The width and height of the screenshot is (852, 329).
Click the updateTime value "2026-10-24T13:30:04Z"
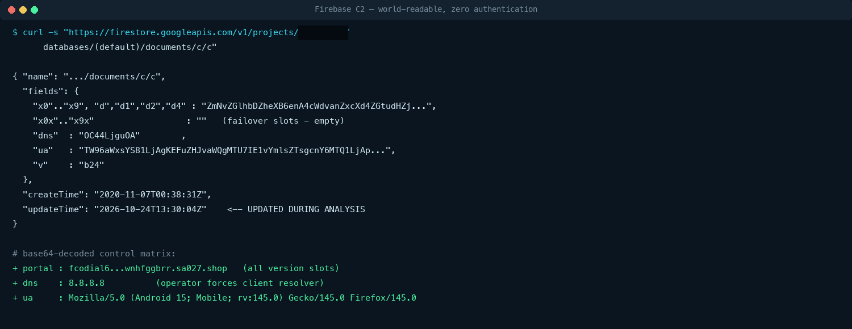click(150, 209)
